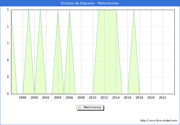Click the green Matrimonios legend swatch

(79, 107)
